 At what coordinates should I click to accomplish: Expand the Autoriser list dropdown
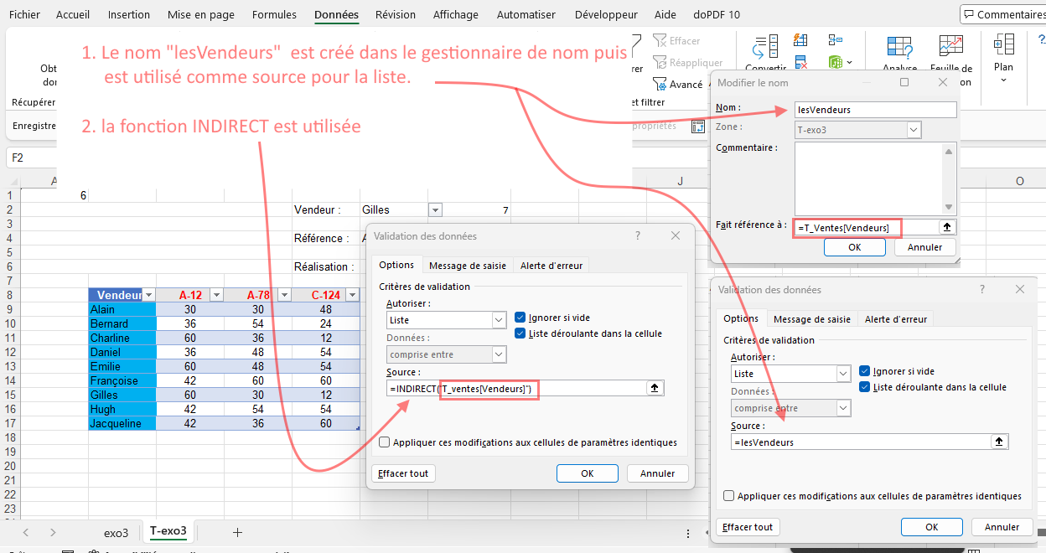[x=499, y=320]
